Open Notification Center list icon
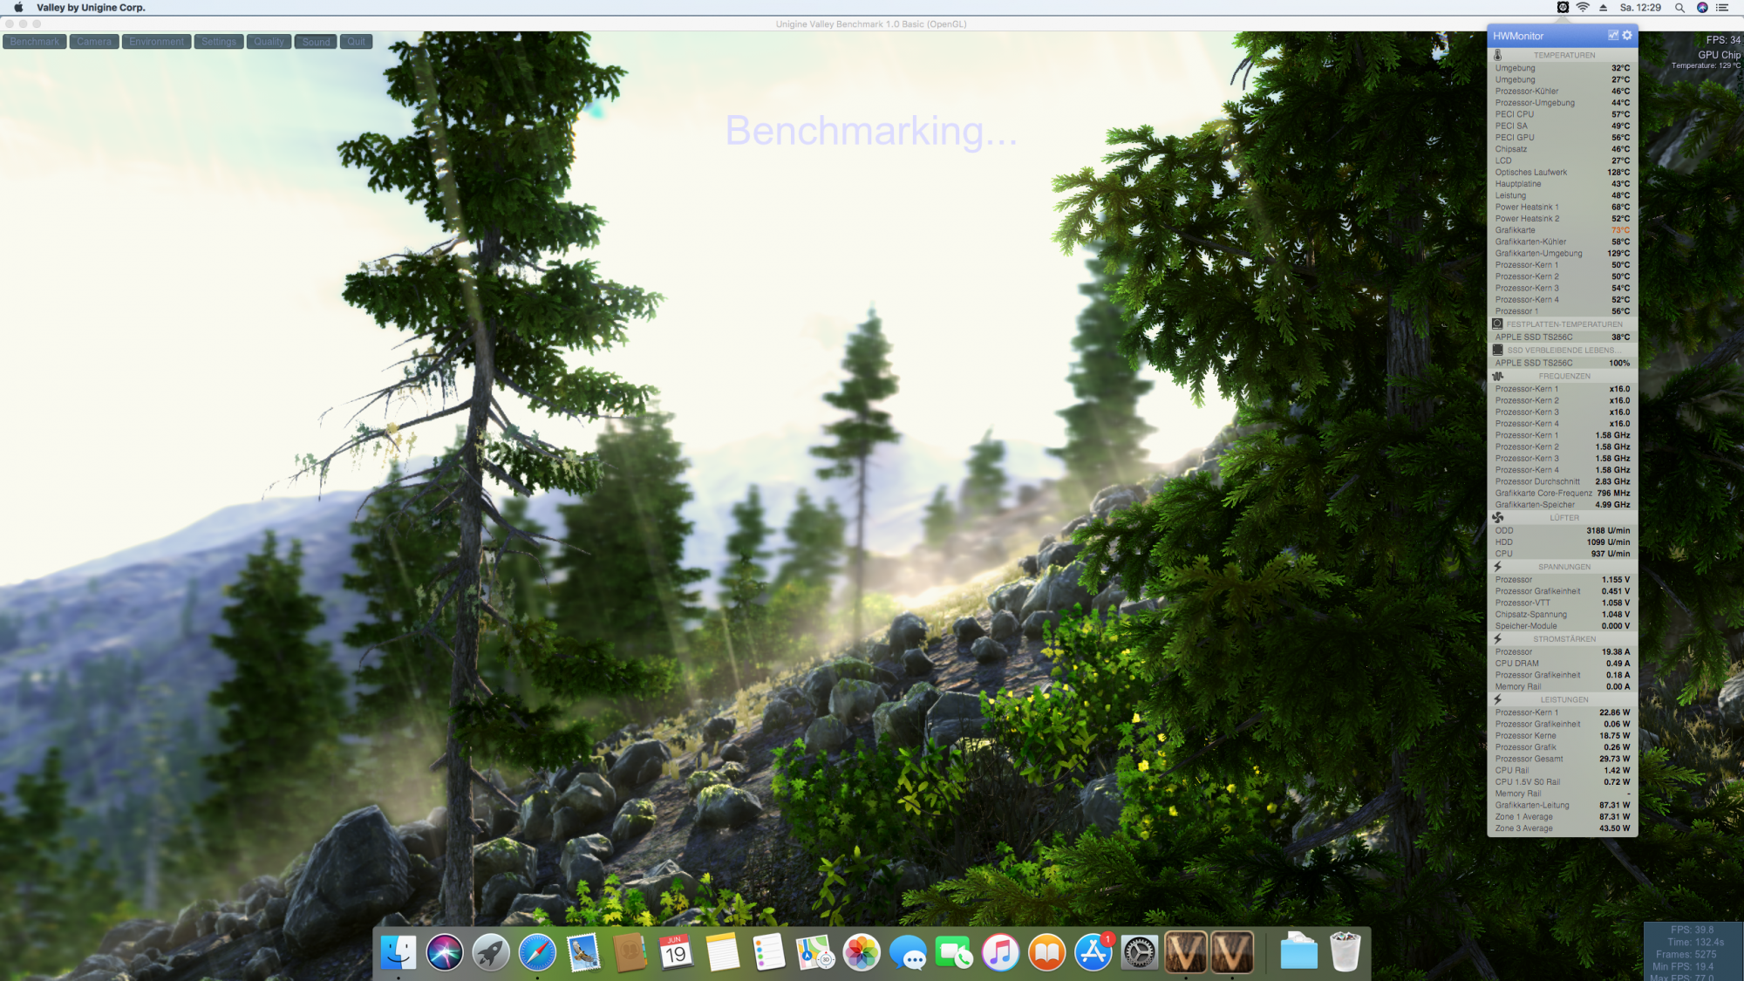This screenshot has height=981, width=1744. pos(1722,7)
